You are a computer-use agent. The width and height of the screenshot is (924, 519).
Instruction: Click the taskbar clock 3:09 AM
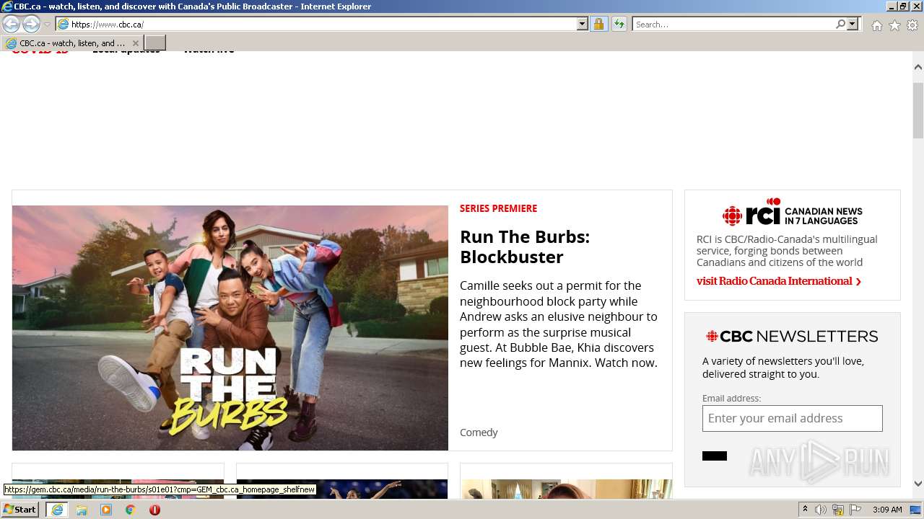887,510
